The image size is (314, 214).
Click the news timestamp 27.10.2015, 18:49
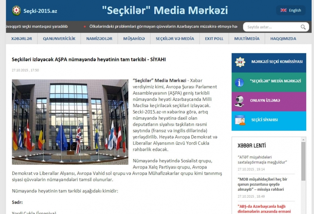251,196
